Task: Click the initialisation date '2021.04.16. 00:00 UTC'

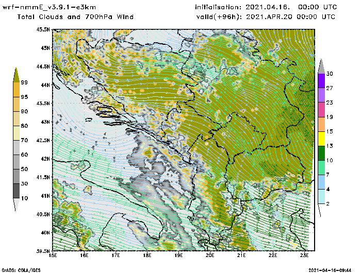Action: [x=291, y=7]
